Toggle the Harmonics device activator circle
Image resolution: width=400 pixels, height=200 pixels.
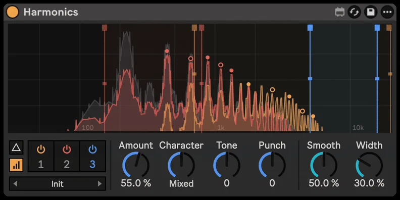click(13, 12)
